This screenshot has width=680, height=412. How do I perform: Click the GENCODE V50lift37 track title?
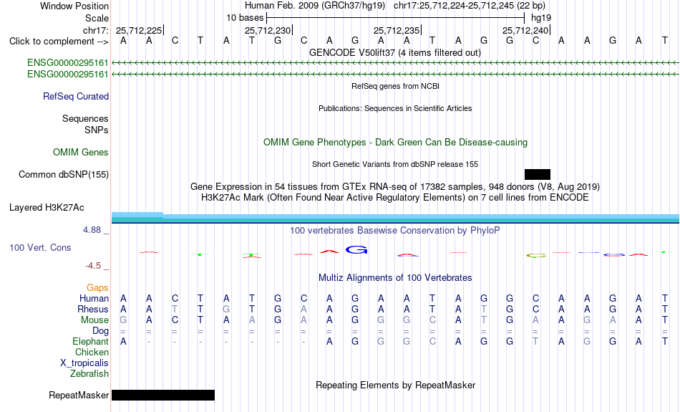click(395, 52)
